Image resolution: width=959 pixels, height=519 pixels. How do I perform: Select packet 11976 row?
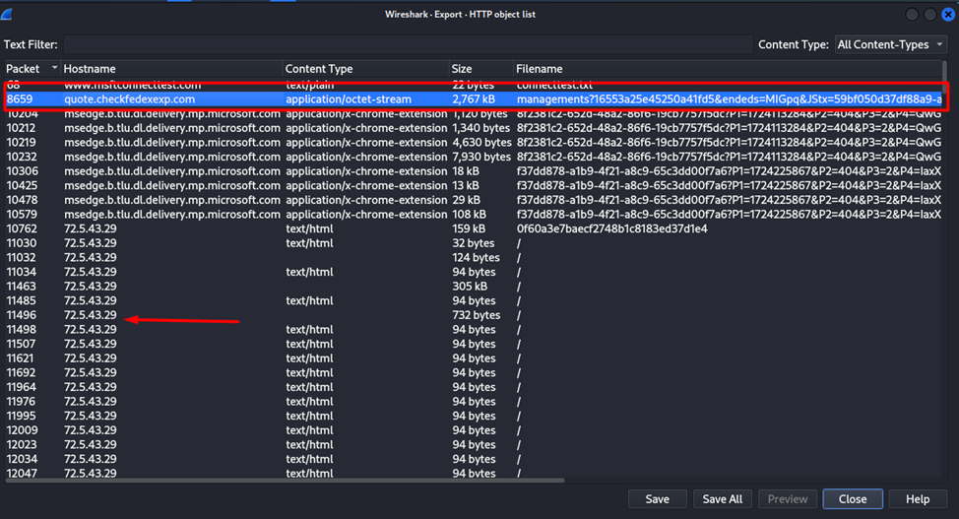point(474,402)
